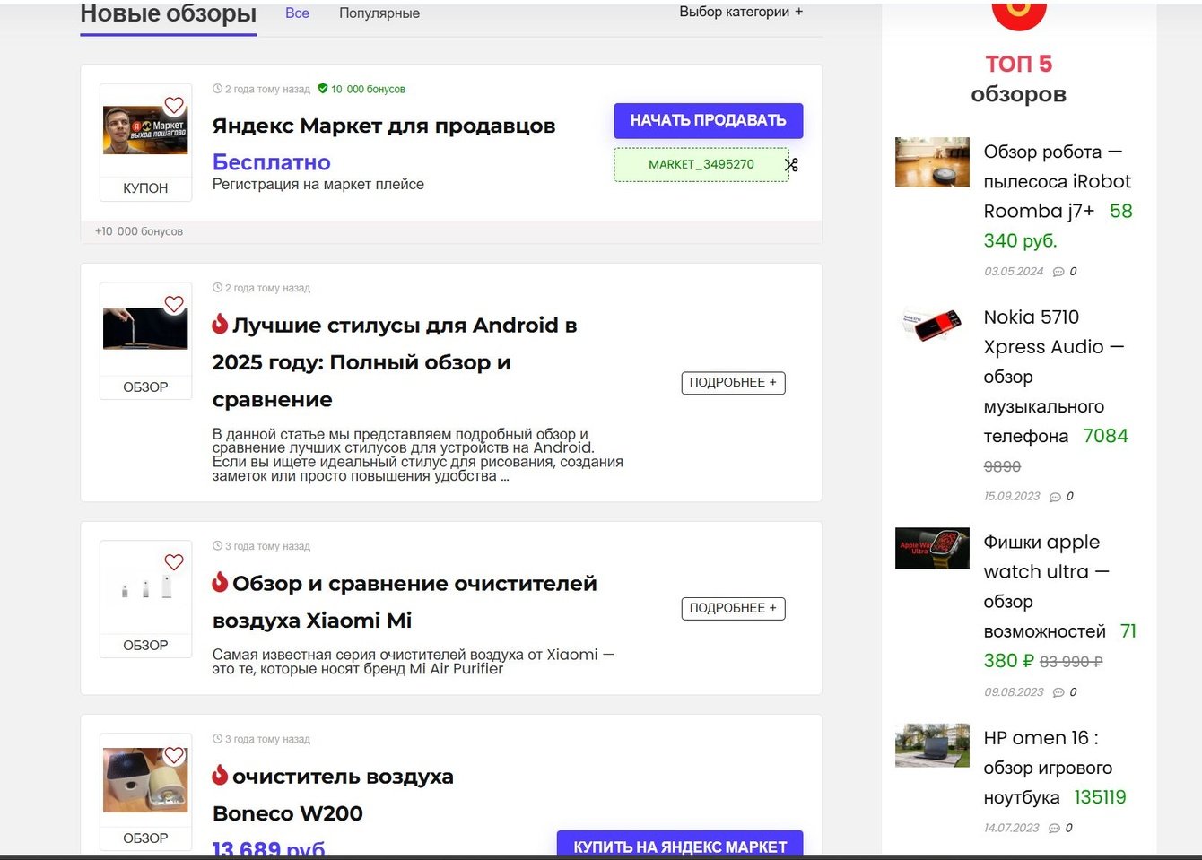The height and width of the screenshot is (860, 1202).
Task: Click the clock icon in the Android styluses card
Action: (x=217, y=288)
